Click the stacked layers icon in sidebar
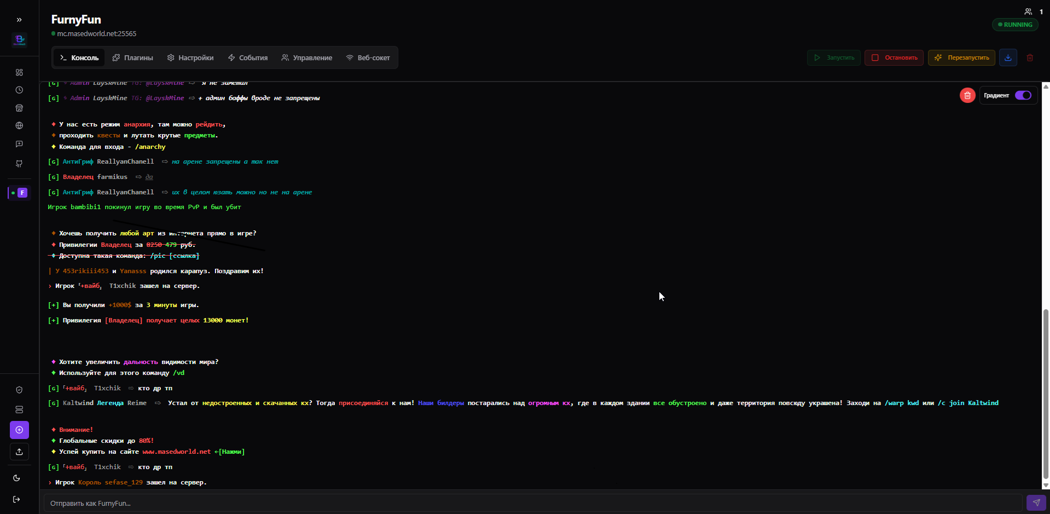This screenshot has height=514, width=1050. tap(19, 409)
